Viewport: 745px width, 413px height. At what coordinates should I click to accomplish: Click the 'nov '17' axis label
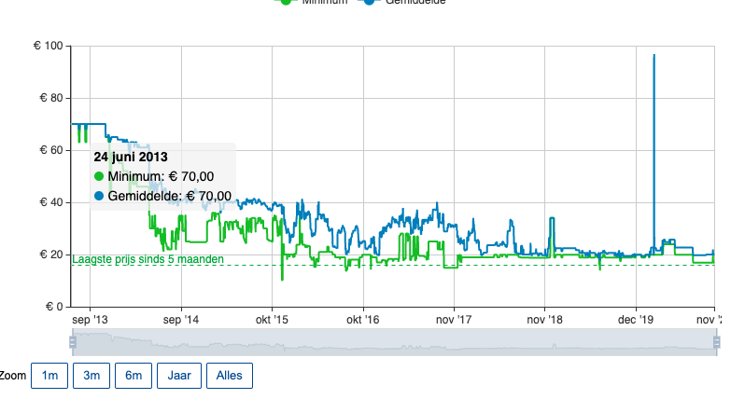[454, 320]
